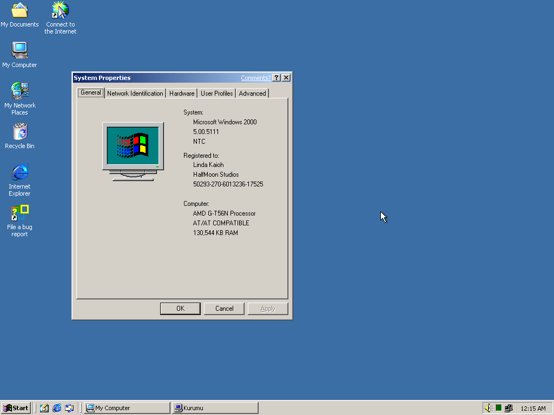Click the AMD G-T56N Processor text
The width and height of the screenshot is (554, 415).
[224, 213]
